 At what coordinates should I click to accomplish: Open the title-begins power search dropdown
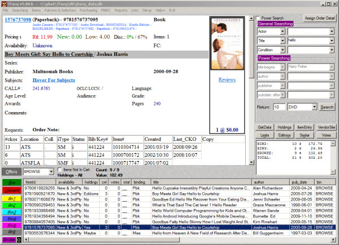[282, 67]
